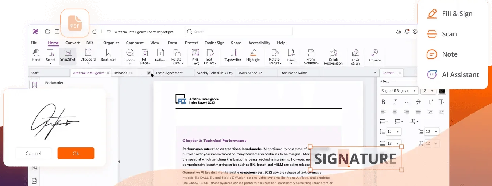
Task: Click the Activate ribbon icon
Action: pyautogui.click(x=374, y=56)
